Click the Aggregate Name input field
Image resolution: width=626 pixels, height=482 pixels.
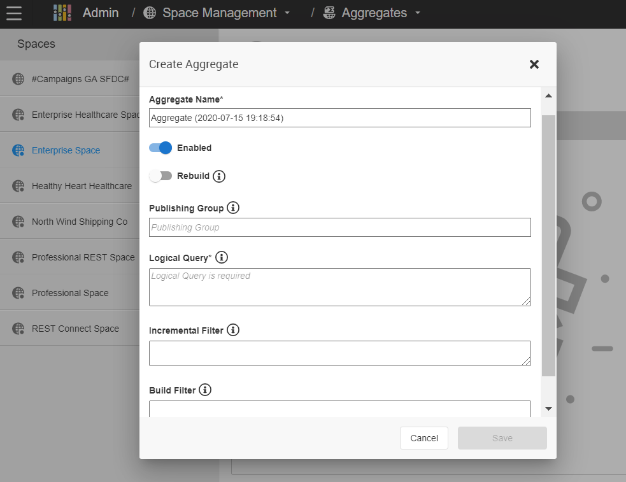pyautogui.click(x=339, y=118)
